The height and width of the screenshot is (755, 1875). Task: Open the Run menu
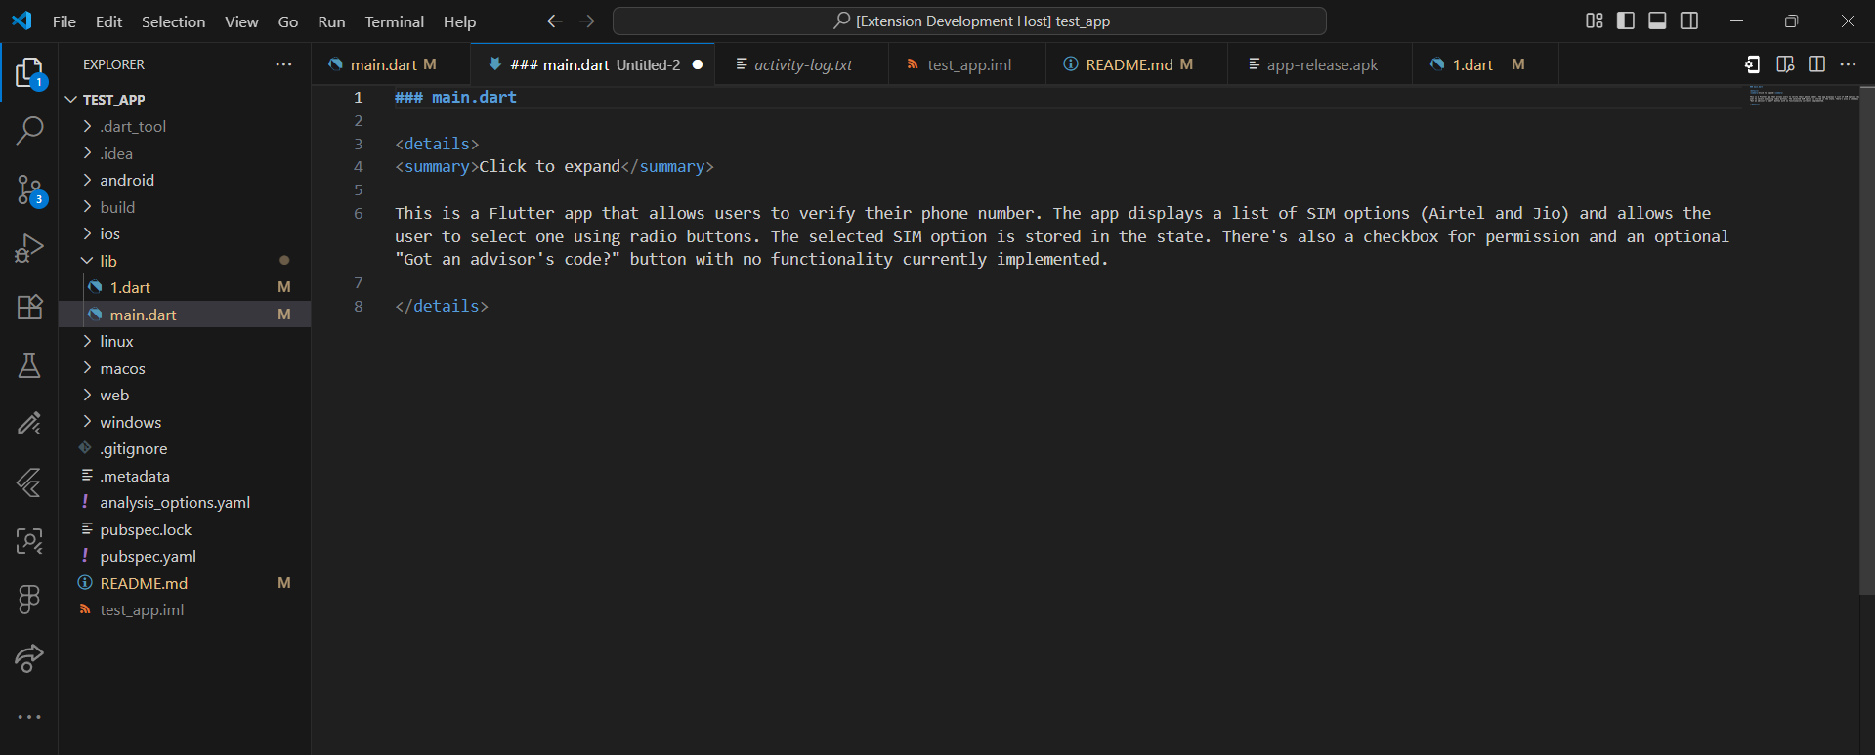(331, 21)
